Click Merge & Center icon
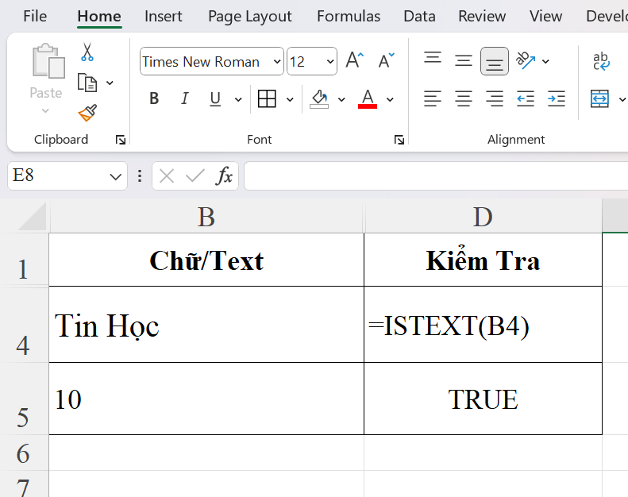The image size is (628, 497). [599, 98]
